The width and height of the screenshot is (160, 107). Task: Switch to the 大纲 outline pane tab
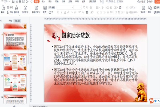point(10,21)
